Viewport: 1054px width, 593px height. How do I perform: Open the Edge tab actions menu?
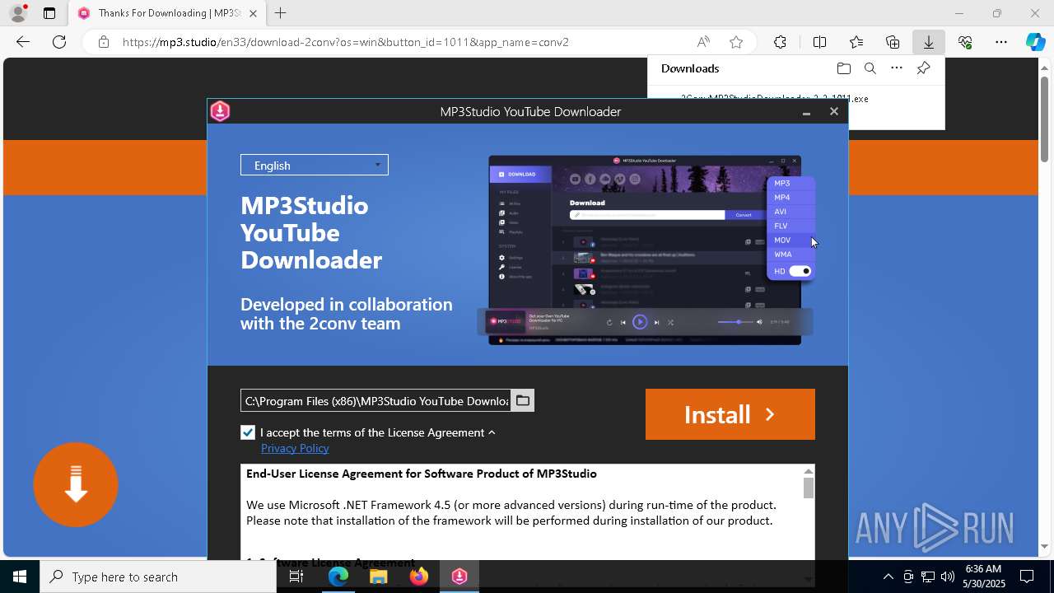click(x=49, y=13)
